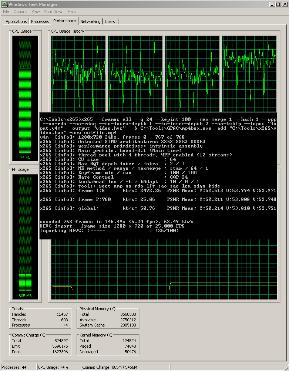Click the encoded 768 frames line in console
289x371 pixels.
pos(117,222)
